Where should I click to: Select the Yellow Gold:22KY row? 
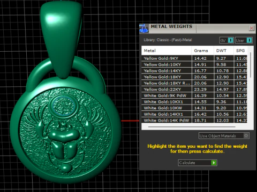(194, 90)
